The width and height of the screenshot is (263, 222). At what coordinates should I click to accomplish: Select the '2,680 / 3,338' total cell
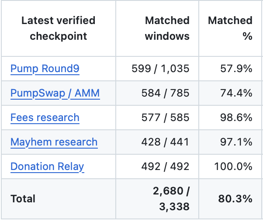pyautogui.click(x=157, y=199)
